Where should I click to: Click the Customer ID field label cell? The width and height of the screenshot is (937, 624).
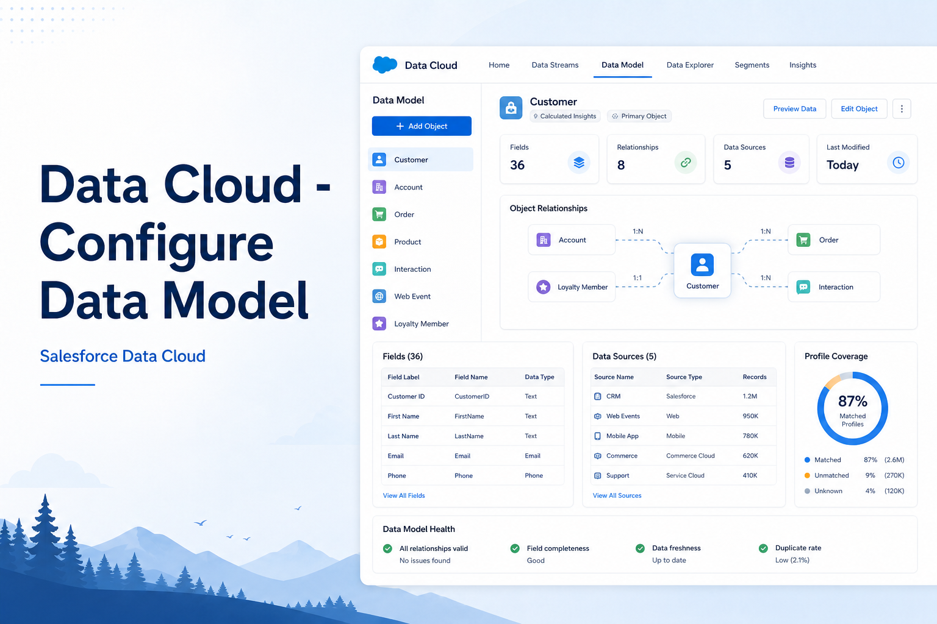406,397
